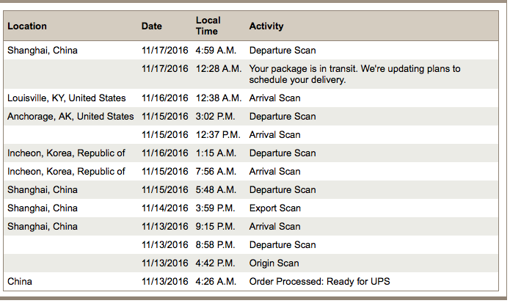Click the Location column header

click(x=27, y=26)
